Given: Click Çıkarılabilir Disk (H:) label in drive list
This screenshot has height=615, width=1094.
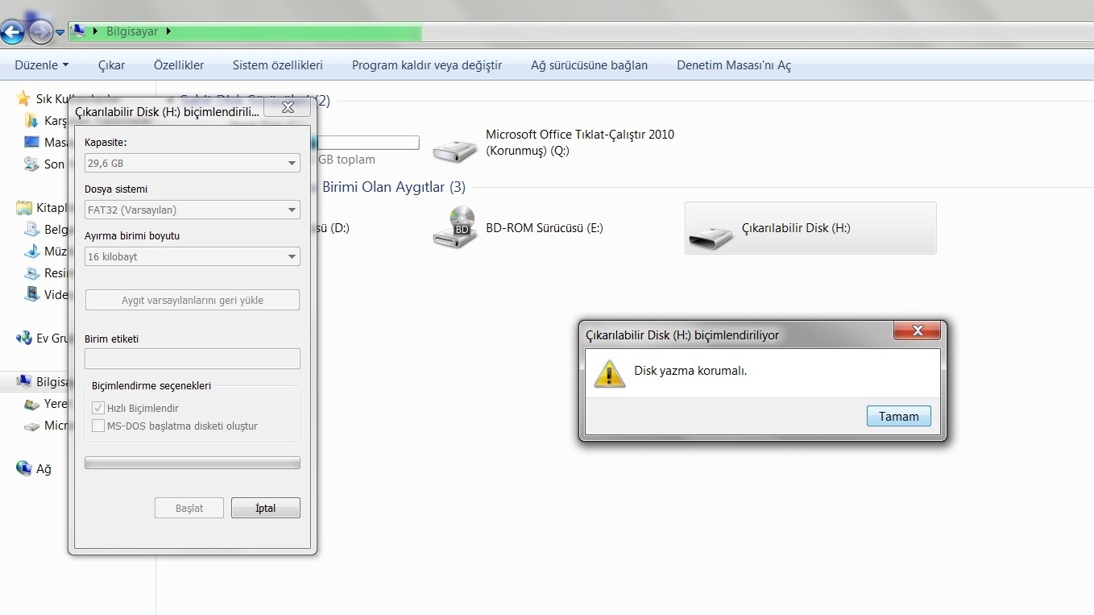Looking at the screenshot, I should (x=796, y=228).
